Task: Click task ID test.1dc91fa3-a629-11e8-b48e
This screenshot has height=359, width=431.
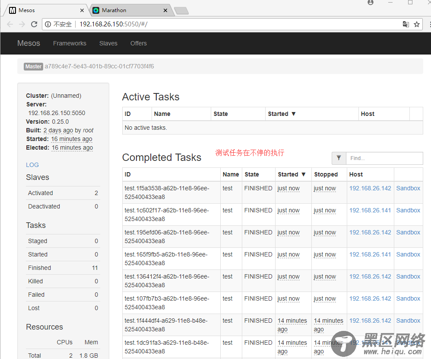Action: pos(167,347)
